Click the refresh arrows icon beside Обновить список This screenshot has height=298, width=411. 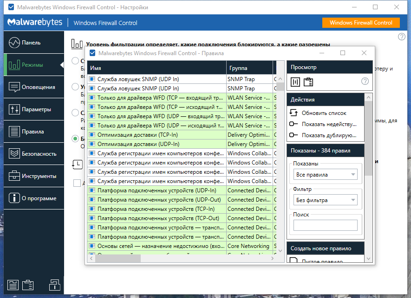point(294,113)
